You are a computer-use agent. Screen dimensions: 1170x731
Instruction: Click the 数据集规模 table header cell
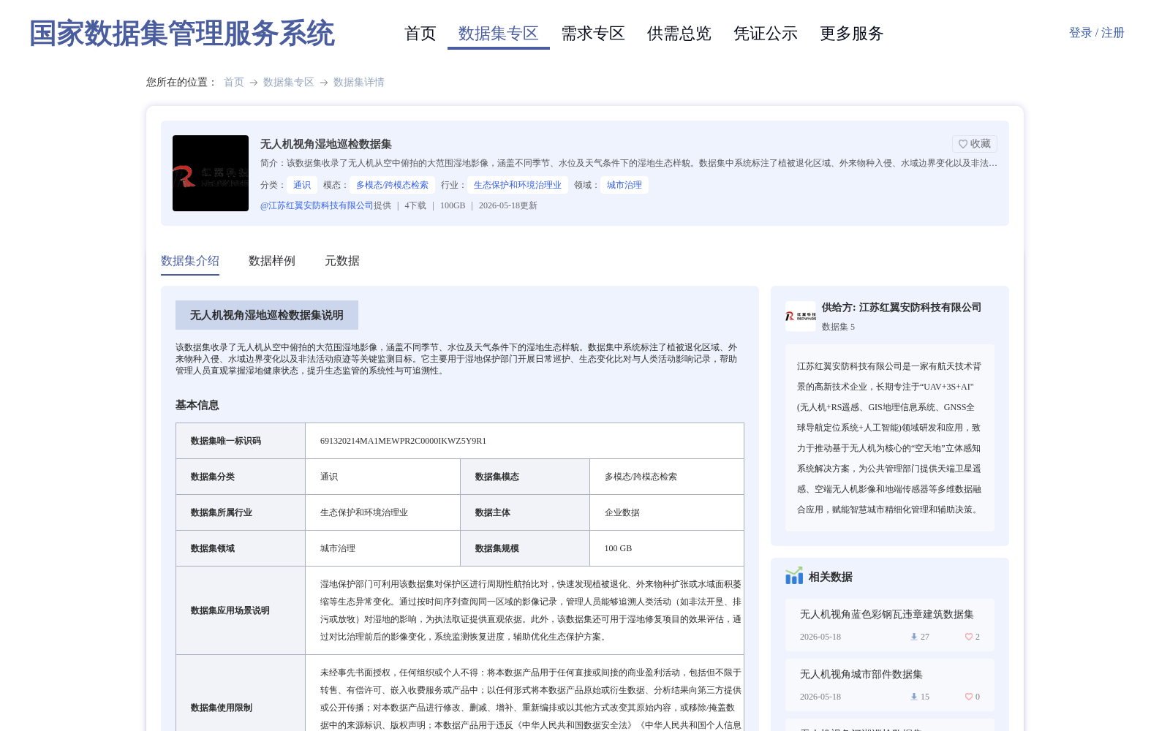(525, 548)
